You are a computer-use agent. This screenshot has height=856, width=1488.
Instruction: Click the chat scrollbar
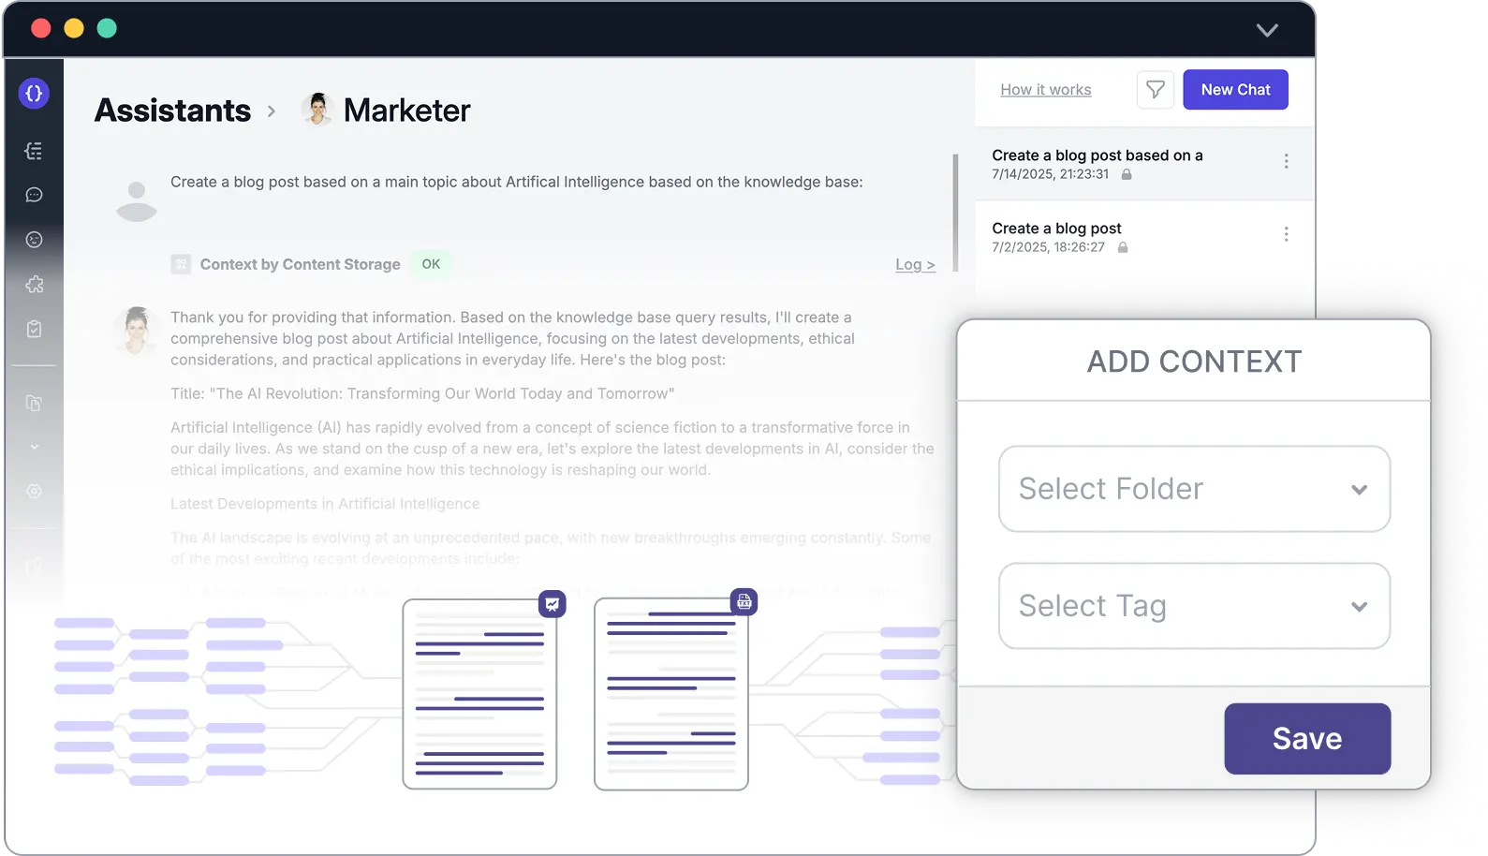tap(955, 213)
